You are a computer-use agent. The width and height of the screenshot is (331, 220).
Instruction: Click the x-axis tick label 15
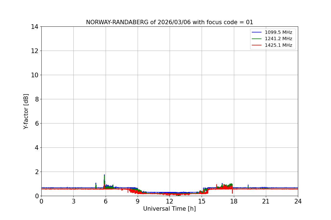click(202, 201)
